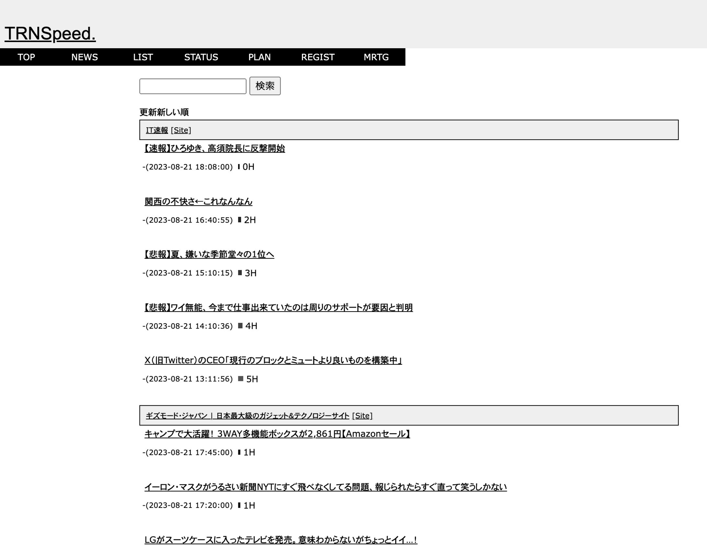Open the LIST menu item

coord(143,57)
